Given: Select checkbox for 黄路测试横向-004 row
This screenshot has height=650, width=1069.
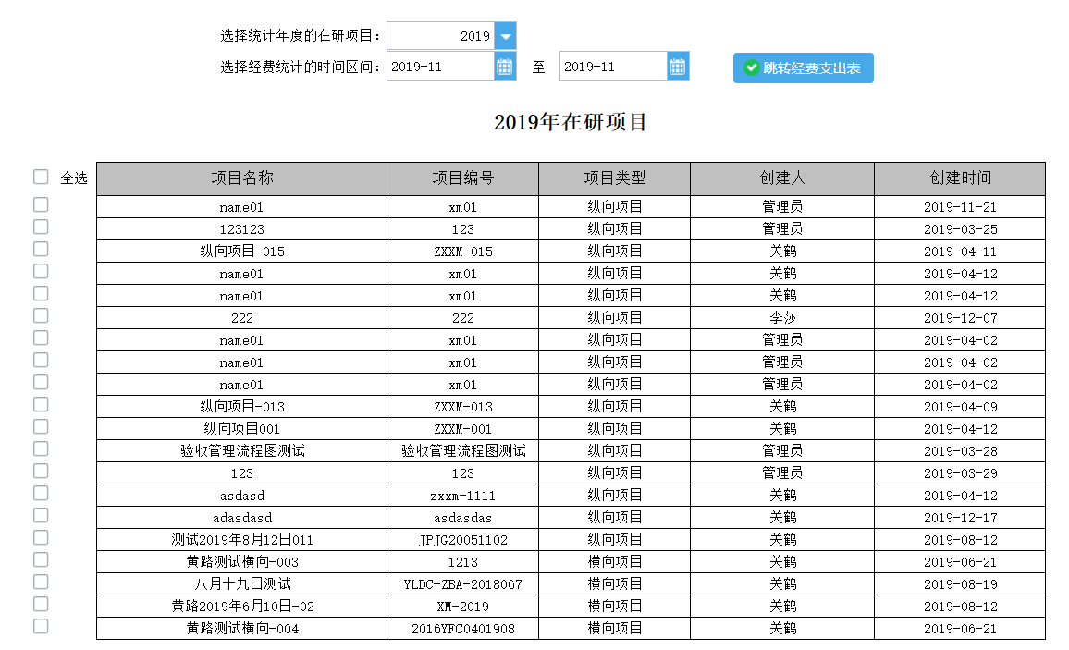Looking at the screenshot, I should coord(41,626).
